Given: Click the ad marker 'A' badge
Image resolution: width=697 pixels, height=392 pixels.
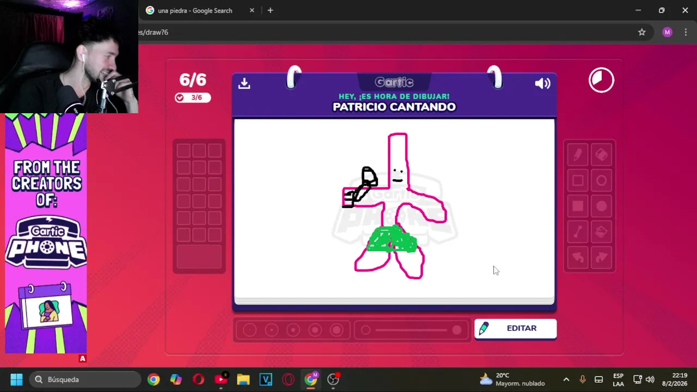Looking at the screenshot, I should point(82,358).
